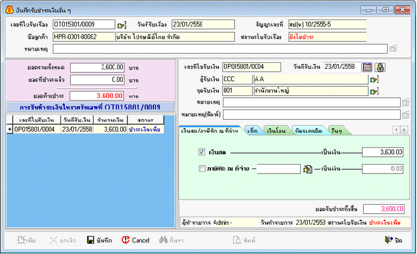Click the payment หมายเหตุ input field
The width and height of the screenshot is (417, 254).
(x=311, y=102)
